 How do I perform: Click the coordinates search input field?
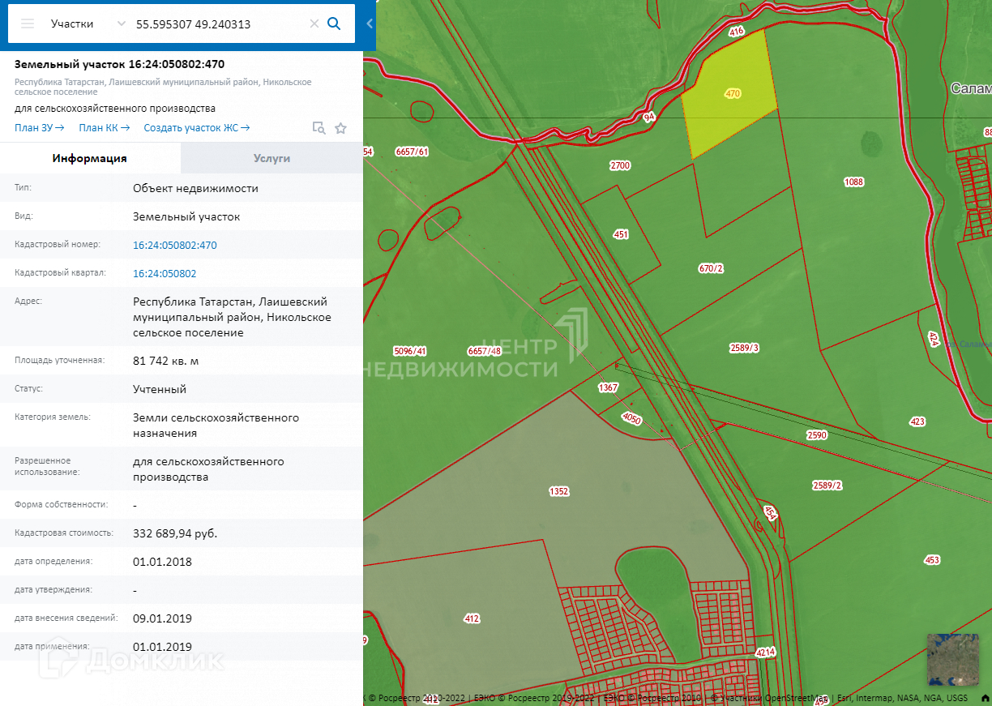pyautogui.click(x=220, y=24)
